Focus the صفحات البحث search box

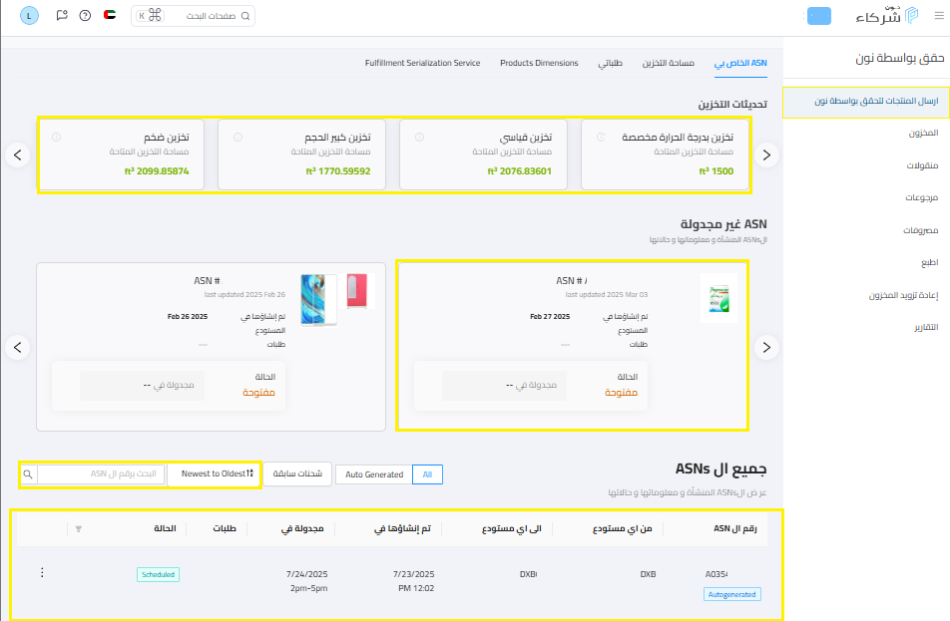coord(193,16)
